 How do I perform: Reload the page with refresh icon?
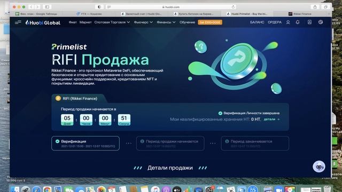[233, 7]
